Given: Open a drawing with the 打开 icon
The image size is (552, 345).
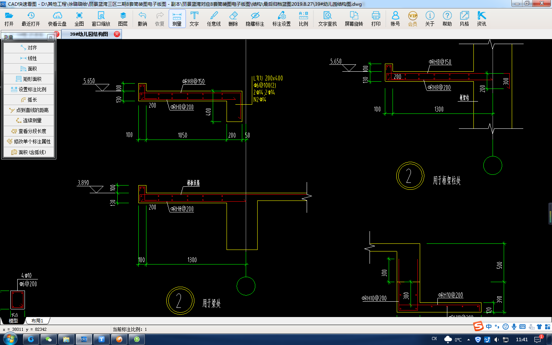Looking at the screenshot, I should click(9, 19).
